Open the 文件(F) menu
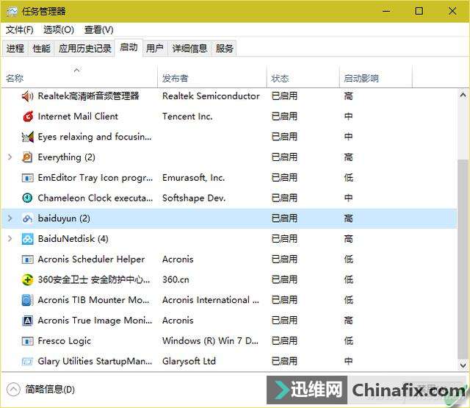470x408 pixels. point(20,29)
